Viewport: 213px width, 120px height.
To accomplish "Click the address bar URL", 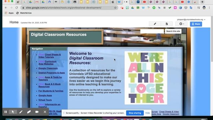I will [x=64, y=8].
